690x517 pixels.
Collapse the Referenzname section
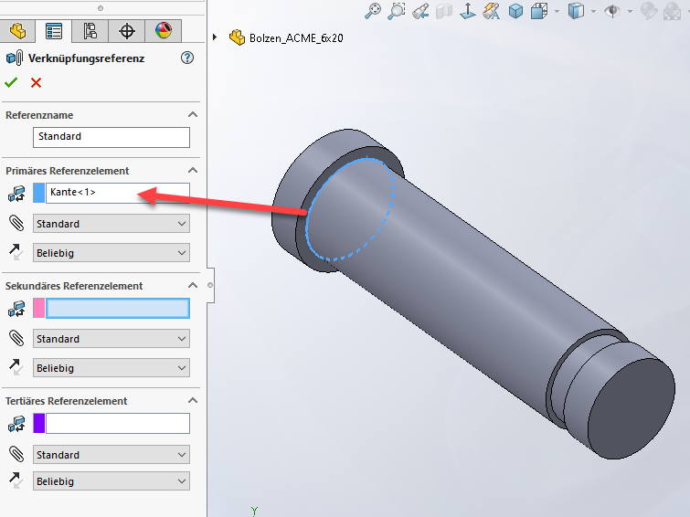pos(192,115)
